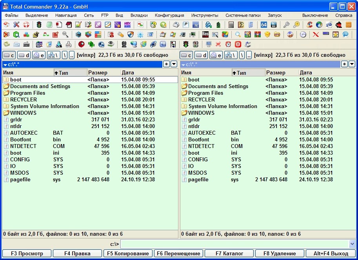Open right panel network neighborhood button
358x260 pixels.
coord(231,55)
